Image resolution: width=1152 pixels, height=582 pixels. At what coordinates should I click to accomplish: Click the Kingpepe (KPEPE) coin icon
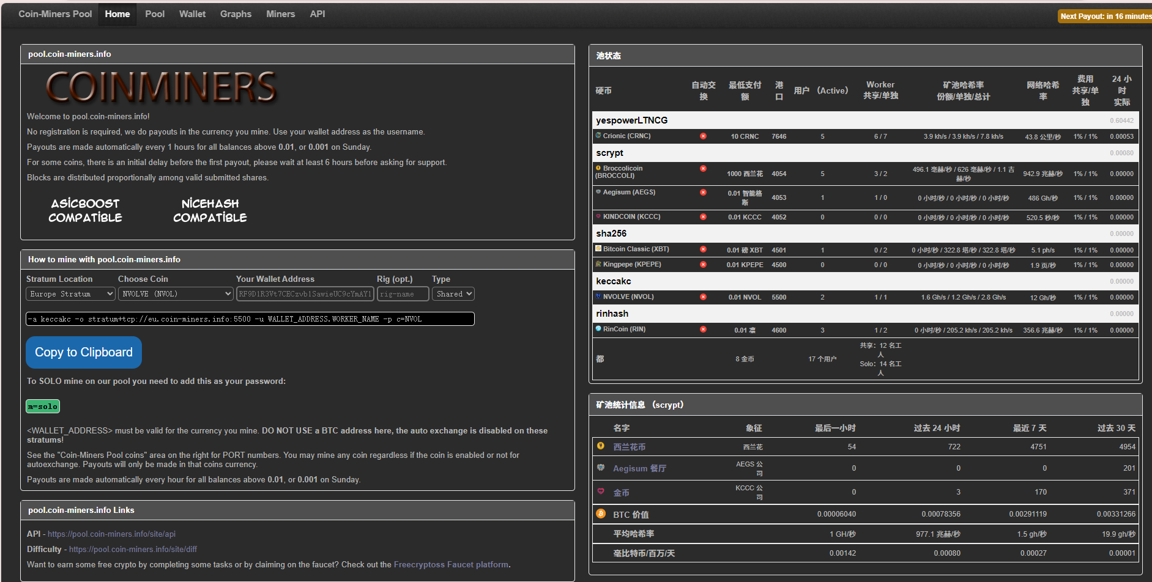[598, 264]
